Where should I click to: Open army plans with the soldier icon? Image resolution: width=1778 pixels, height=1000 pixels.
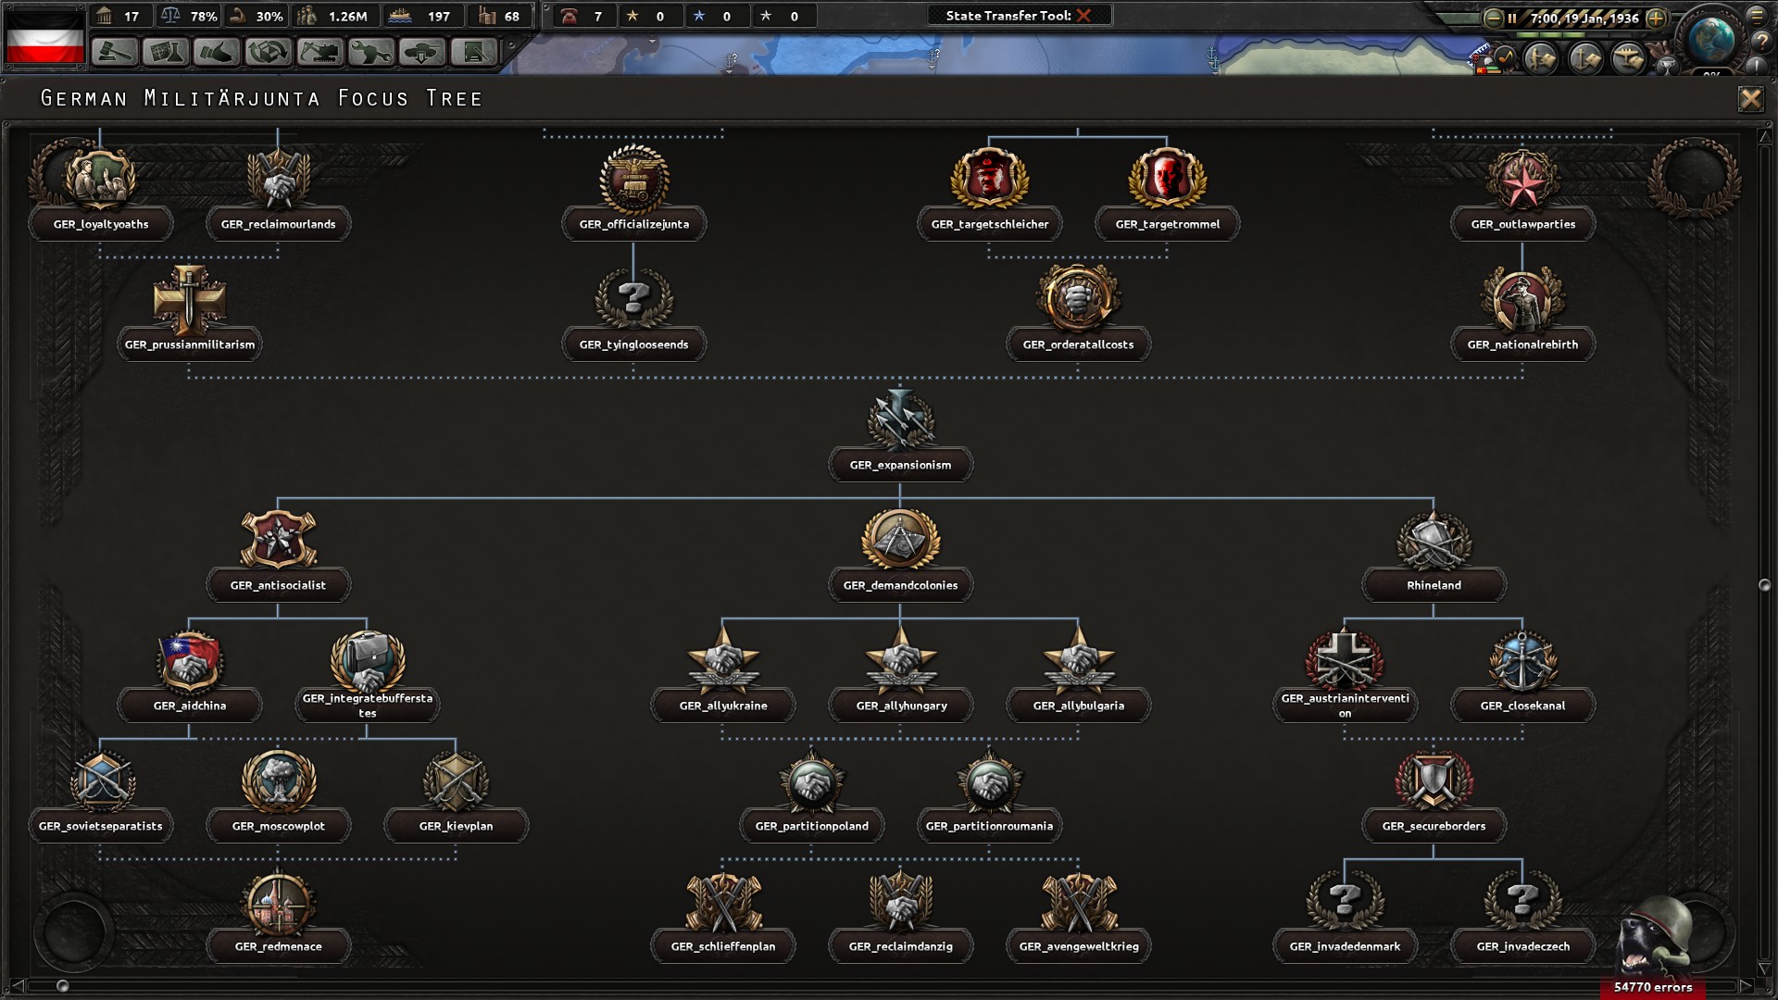click(1540, 58)
